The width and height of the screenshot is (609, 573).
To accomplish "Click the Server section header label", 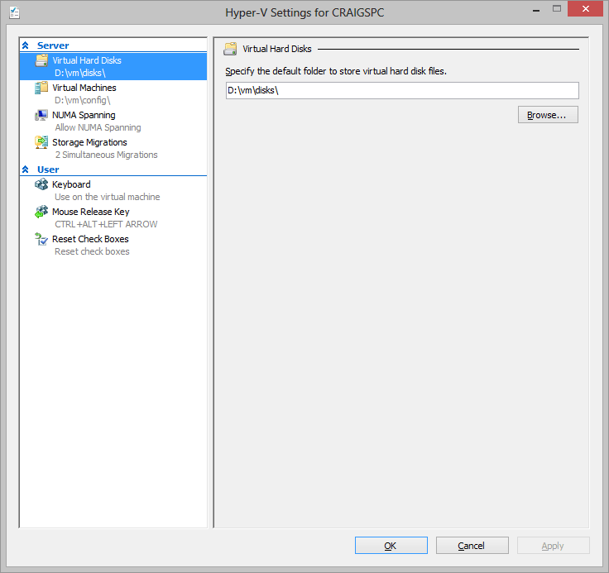I will (53, 45).
